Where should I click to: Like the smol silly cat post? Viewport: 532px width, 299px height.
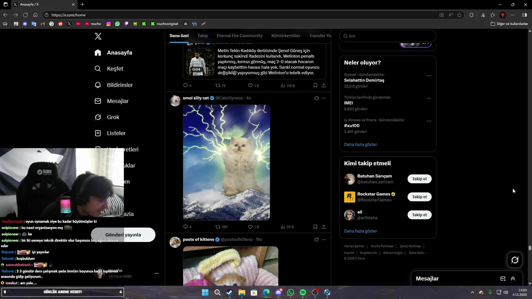[253, 227]
